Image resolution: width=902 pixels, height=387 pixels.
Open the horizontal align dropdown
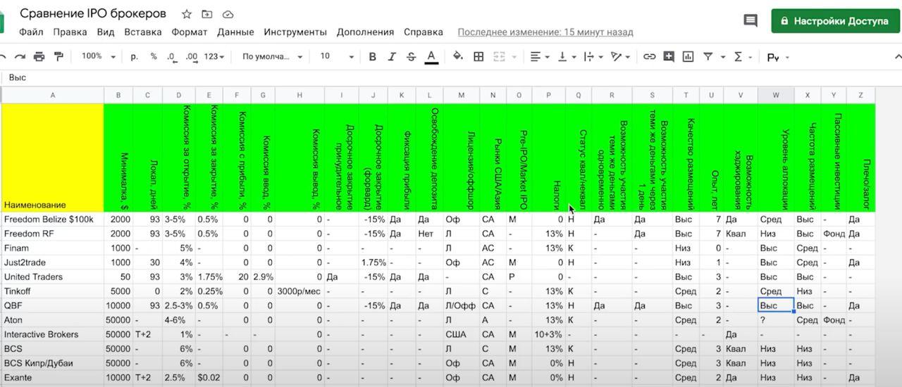point(539,57)
